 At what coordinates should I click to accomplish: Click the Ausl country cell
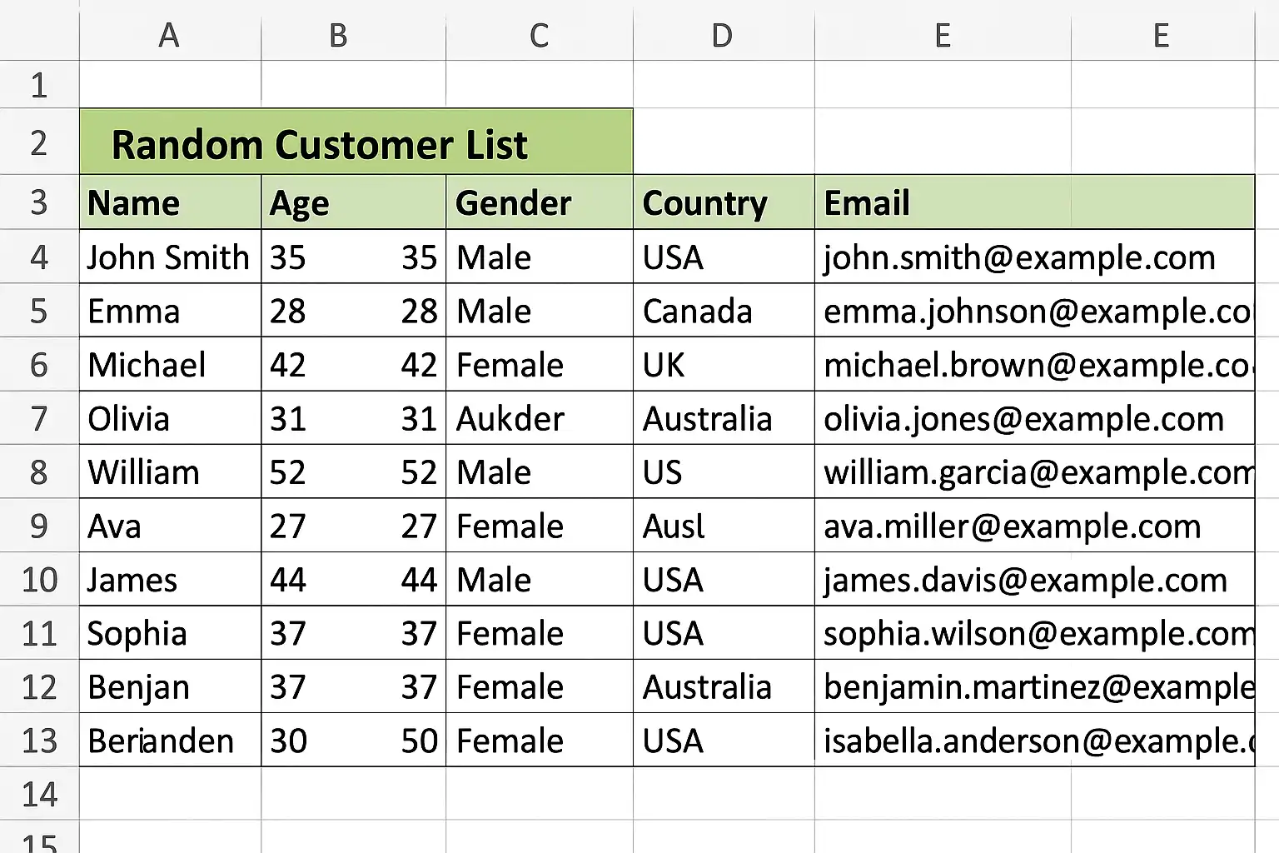[723, 526]
